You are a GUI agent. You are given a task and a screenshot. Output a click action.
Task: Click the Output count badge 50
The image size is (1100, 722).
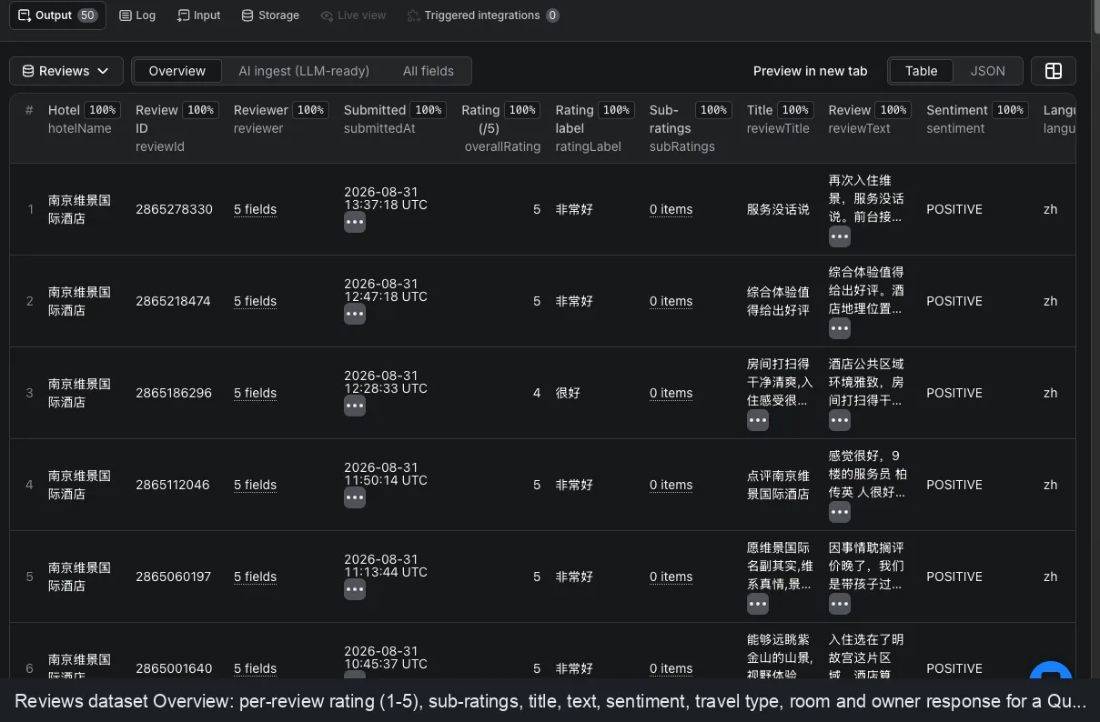87,15
